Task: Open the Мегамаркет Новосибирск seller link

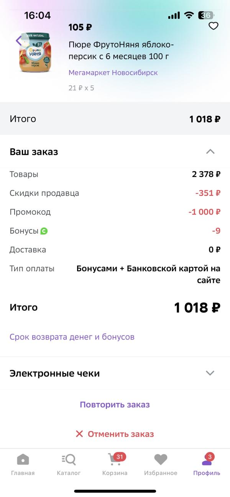Action: click(113, 72)
